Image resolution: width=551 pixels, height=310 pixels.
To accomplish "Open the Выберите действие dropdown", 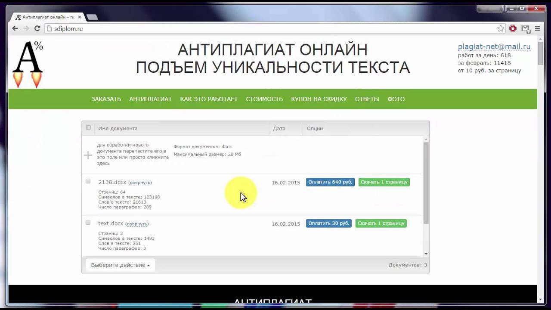I will click(x=120, y=265).
